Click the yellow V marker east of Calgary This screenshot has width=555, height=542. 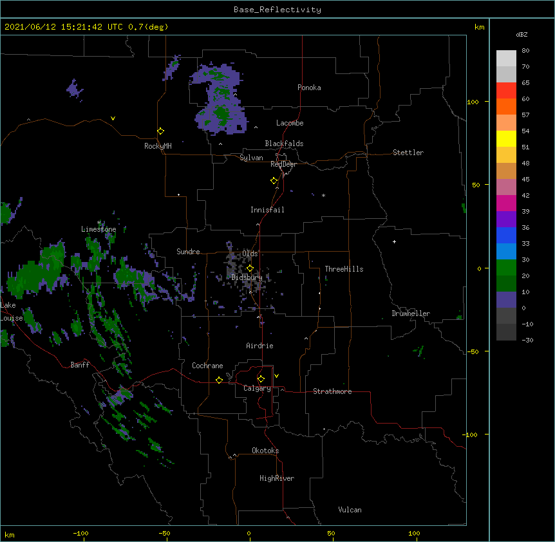276,376
